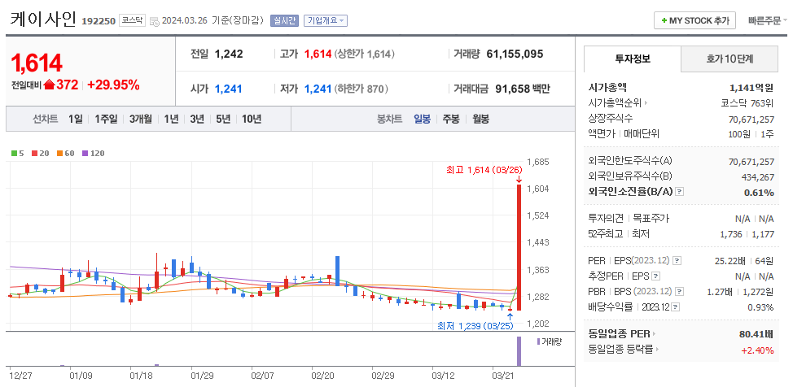Click the green 5-day moving average swatch
793x387 pixels.
coord(14,153)
